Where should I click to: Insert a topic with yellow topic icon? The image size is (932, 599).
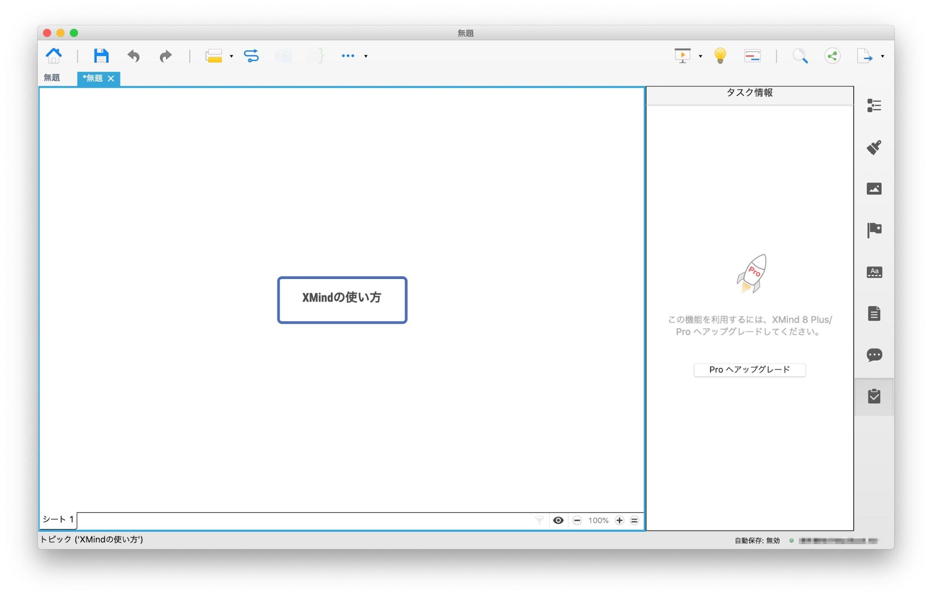[214, 56]
